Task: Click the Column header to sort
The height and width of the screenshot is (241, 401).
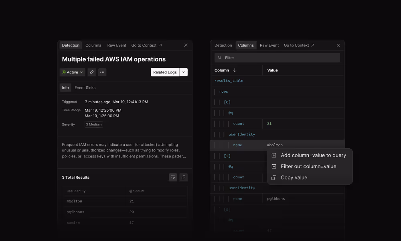Action: click(222, 70)
